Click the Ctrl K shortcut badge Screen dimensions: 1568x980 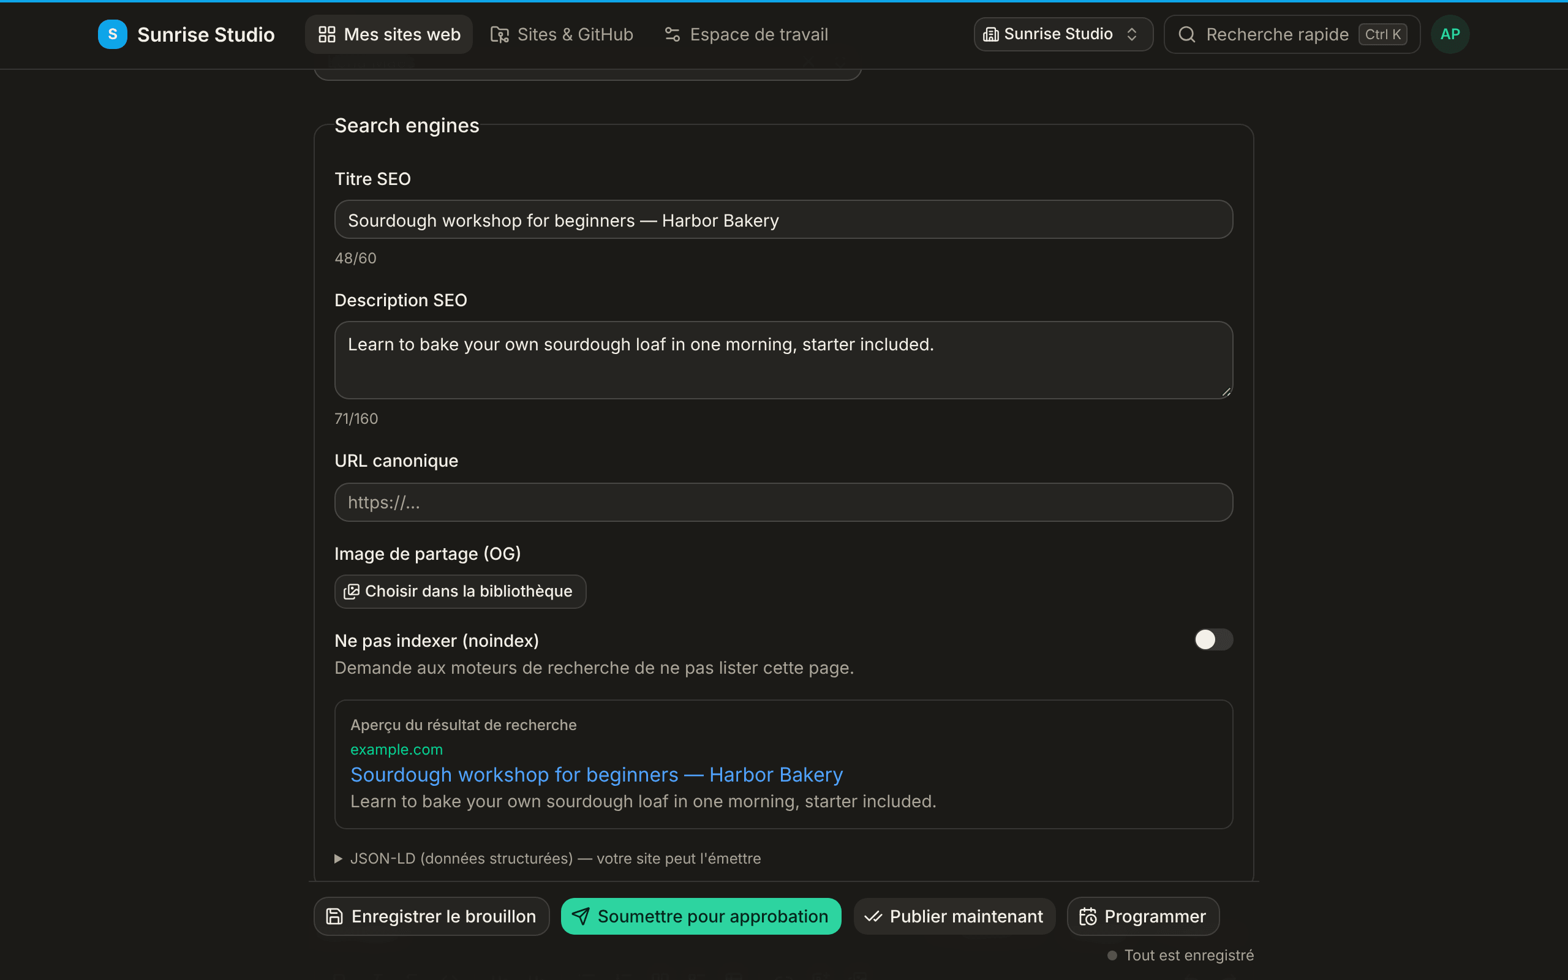coord(1382,34)
